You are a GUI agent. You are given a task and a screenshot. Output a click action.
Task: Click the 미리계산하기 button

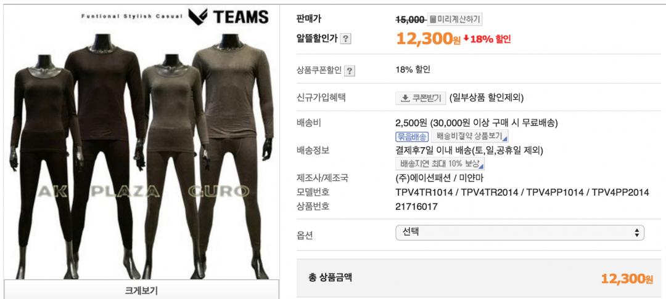(454, 20)
